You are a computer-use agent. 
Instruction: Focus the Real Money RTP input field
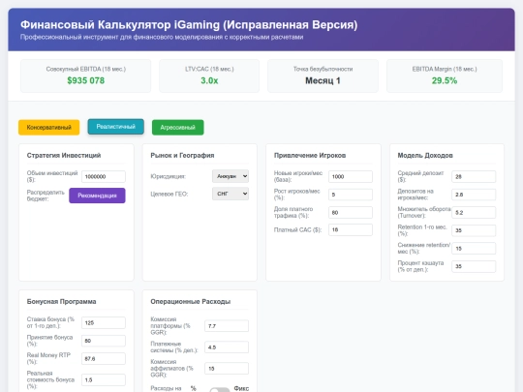[x=104, y=359]
